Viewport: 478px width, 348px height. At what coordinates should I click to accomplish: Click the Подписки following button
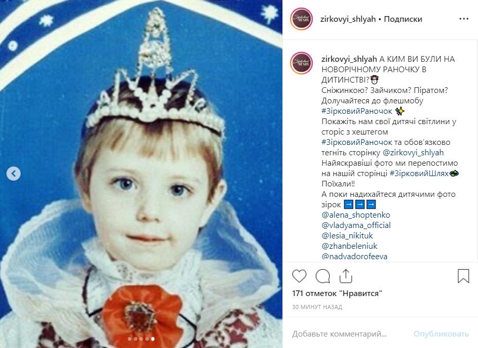tap(403, 19)
